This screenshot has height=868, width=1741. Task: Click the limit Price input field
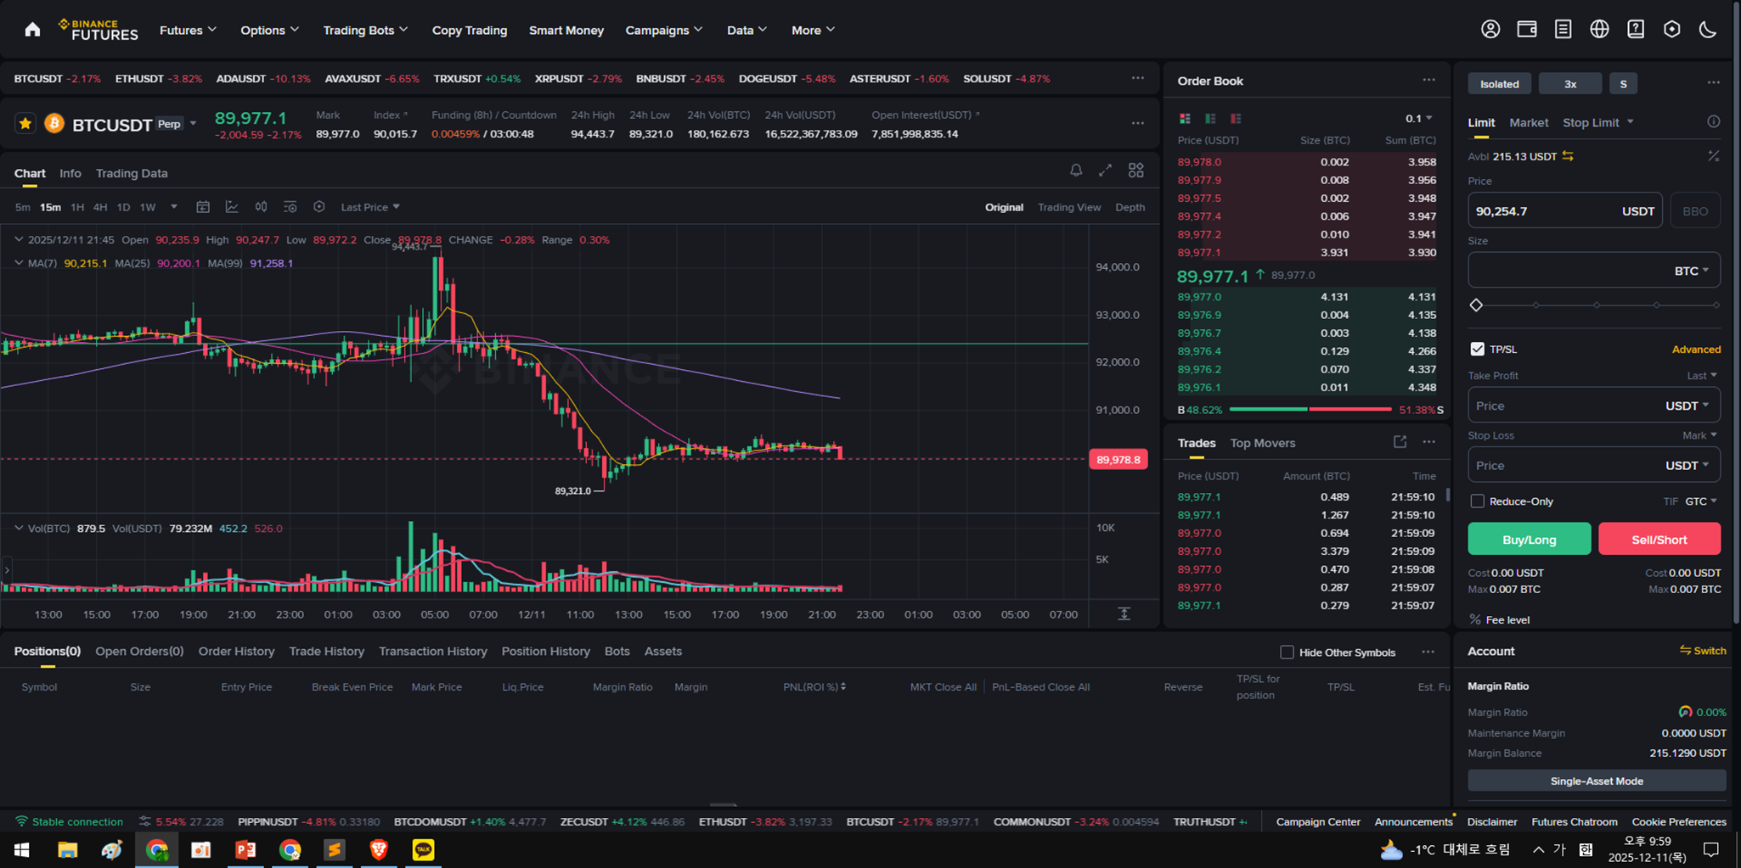point(1565,210)
